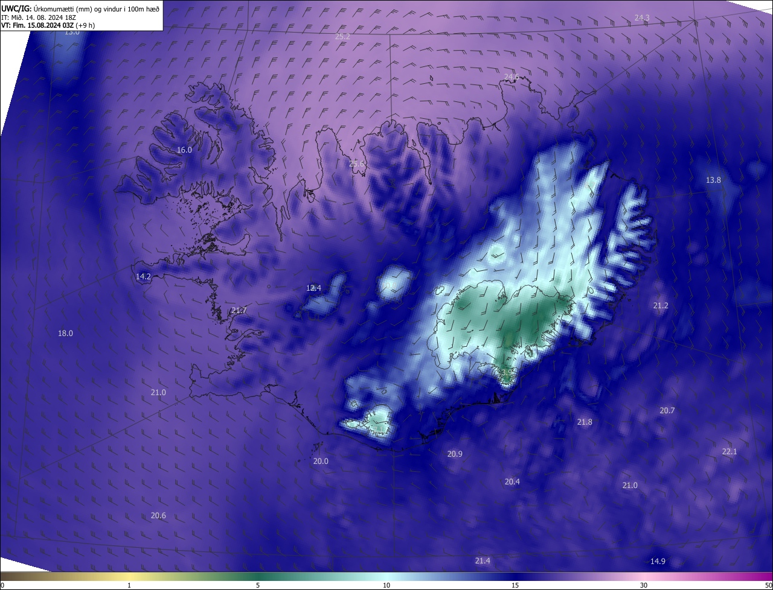Click the colour scale tick labelled 30
The height and width of the screenshot is (590, 773).
[644, 586]
